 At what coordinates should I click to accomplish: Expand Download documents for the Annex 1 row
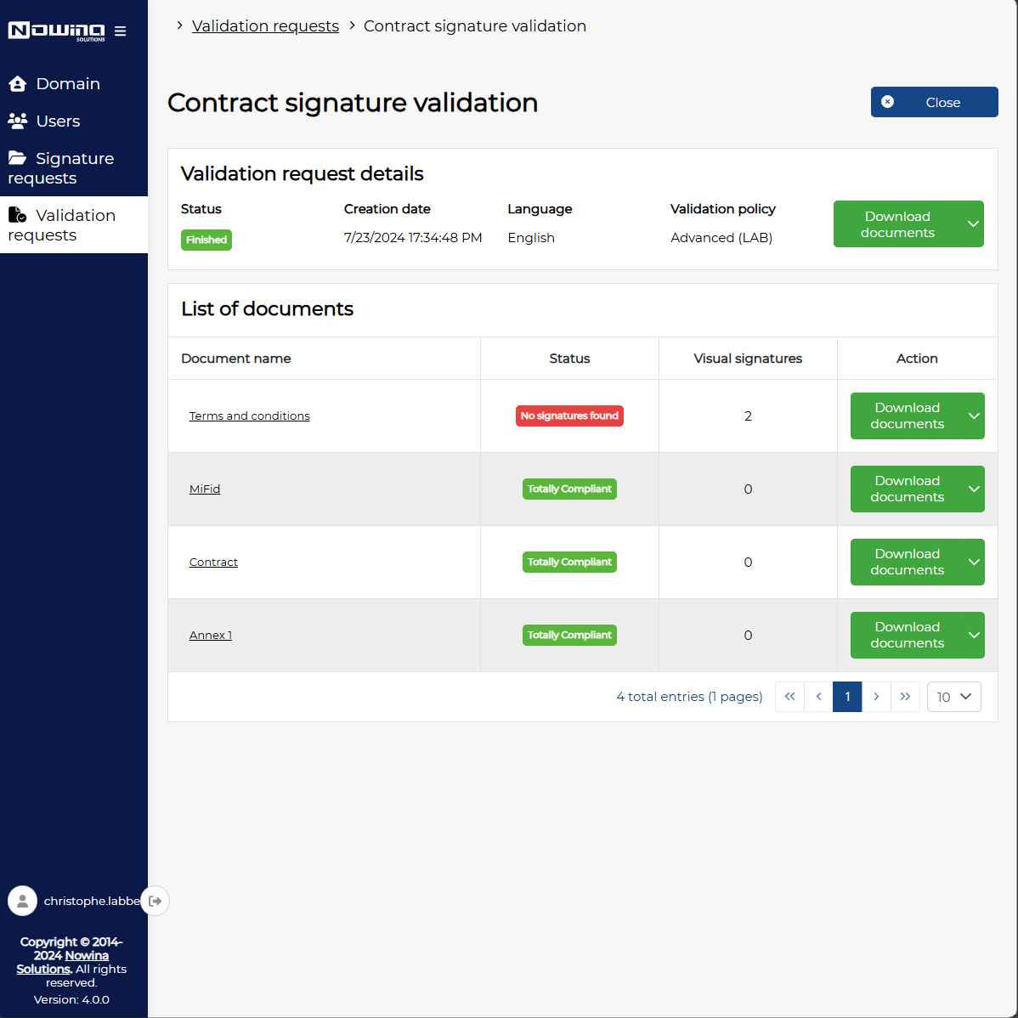click(x=974, y=636)
